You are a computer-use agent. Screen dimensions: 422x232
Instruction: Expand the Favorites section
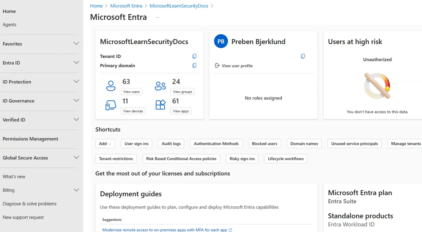click(x=77, y=44)
